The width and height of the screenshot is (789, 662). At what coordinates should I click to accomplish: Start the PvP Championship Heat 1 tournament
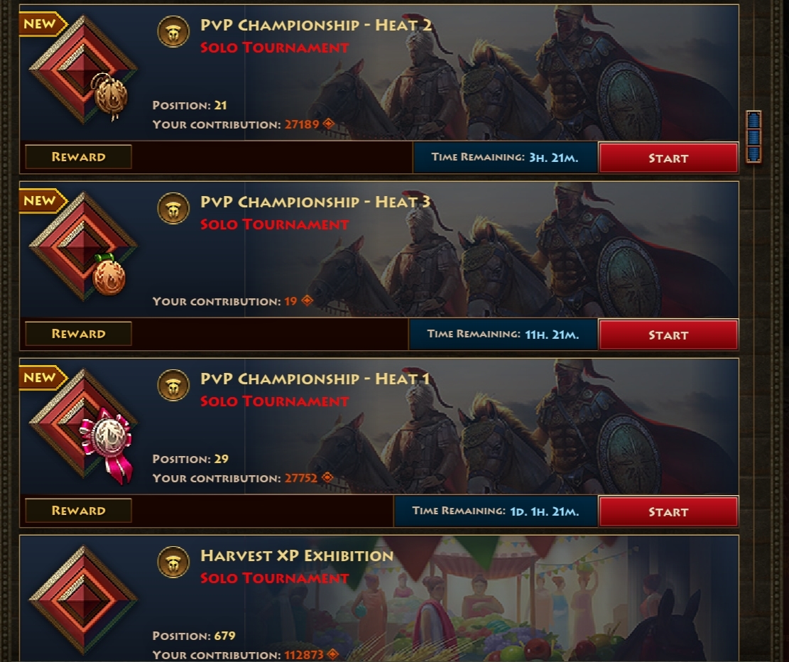[668, 511]
